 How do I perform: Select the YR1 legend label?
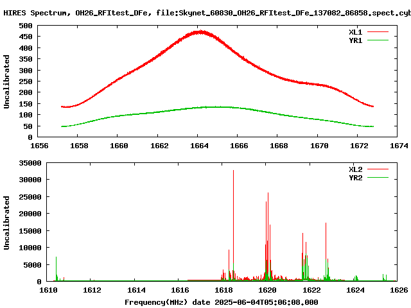pyautogui.click(x=355, y=40)
